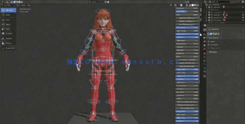Switch viewport to material preview shading
This screenshot has height=124, width=245.
pyautogui.click(x=195, y=5)
